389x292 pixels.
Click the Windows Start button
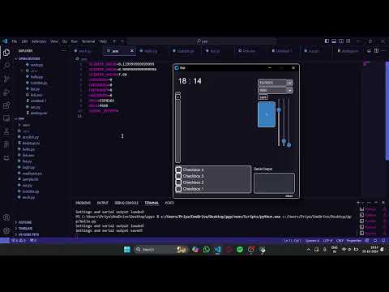click(x=127, y=249)
